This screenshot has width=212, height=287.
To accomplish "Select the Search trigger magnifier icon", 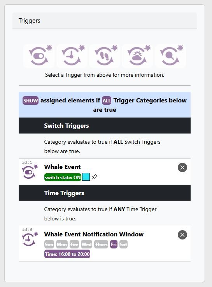I will [170, 56].
